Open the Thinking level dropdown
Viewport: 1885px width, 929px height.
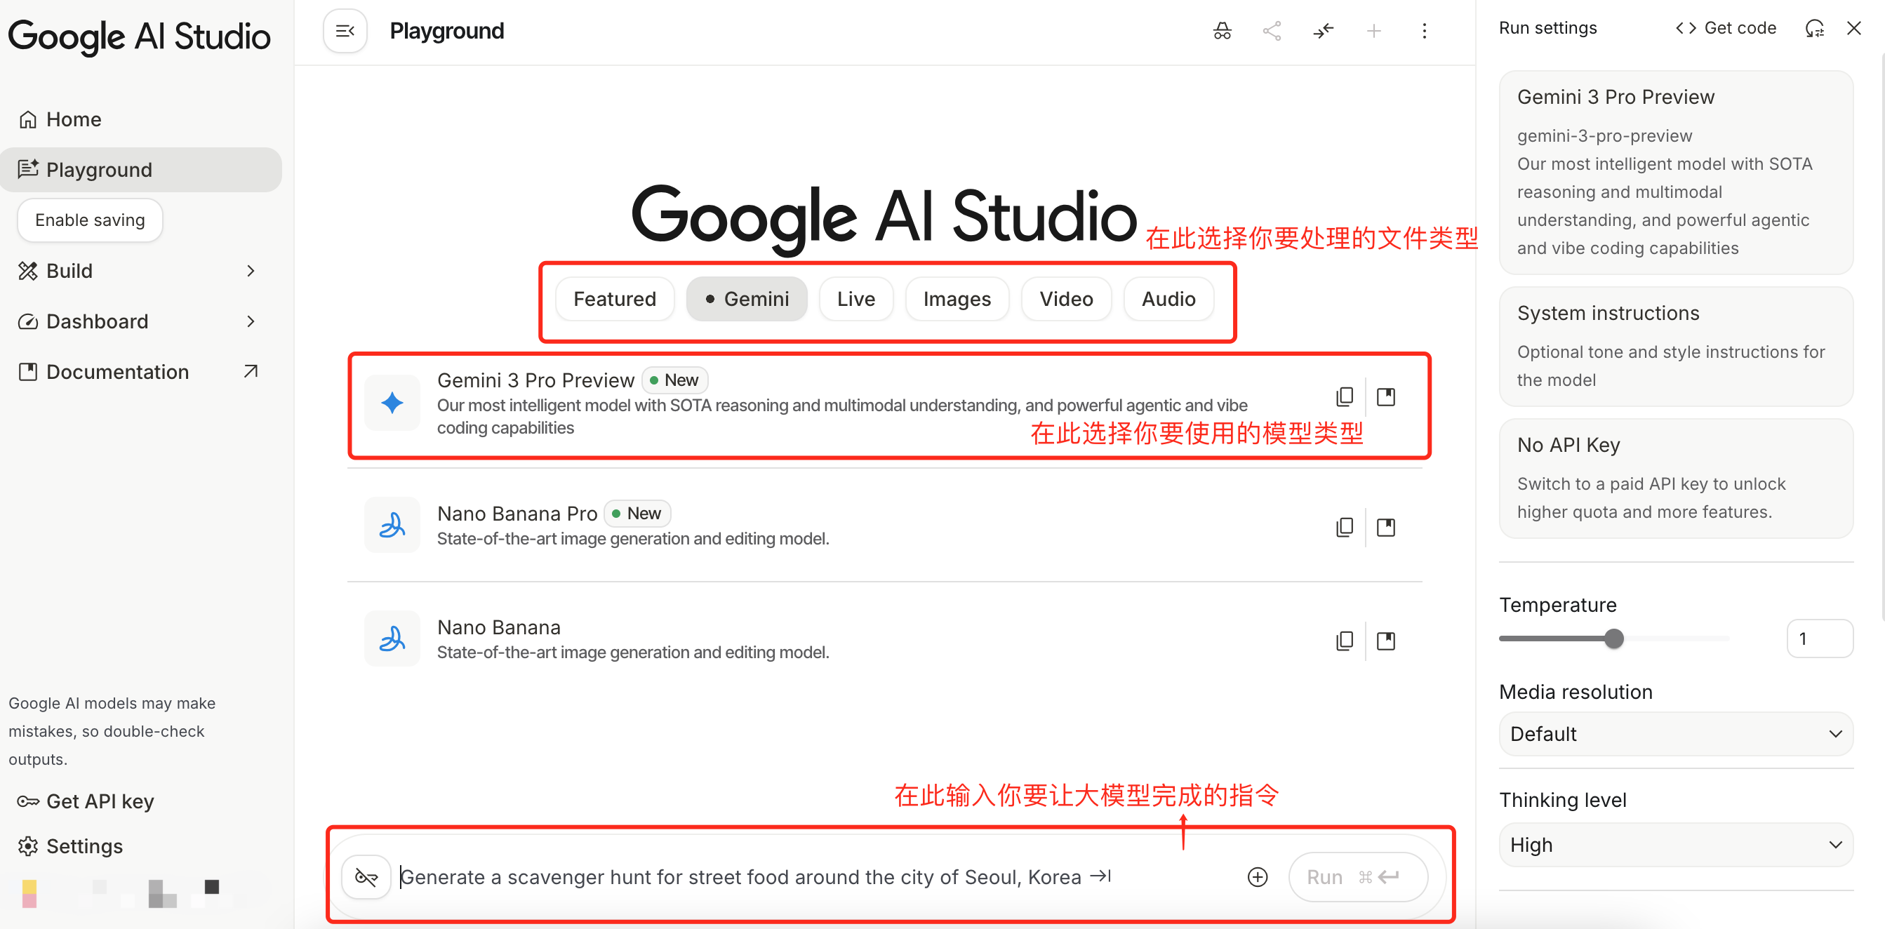pos(1676,845)
